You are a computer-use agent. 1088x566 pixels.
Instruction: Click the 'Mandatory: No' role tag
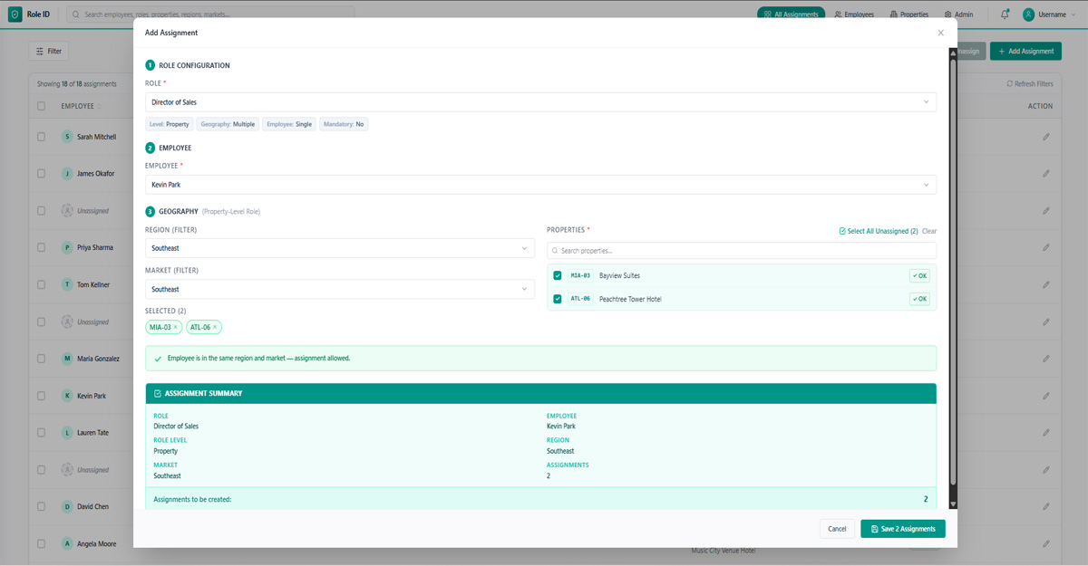click(x=344, y=124)
